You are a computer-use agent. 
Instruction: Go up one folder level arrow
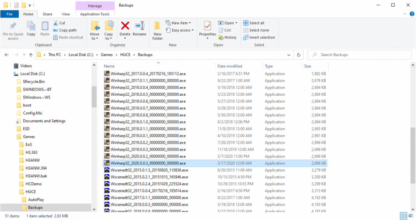(31, 55)
